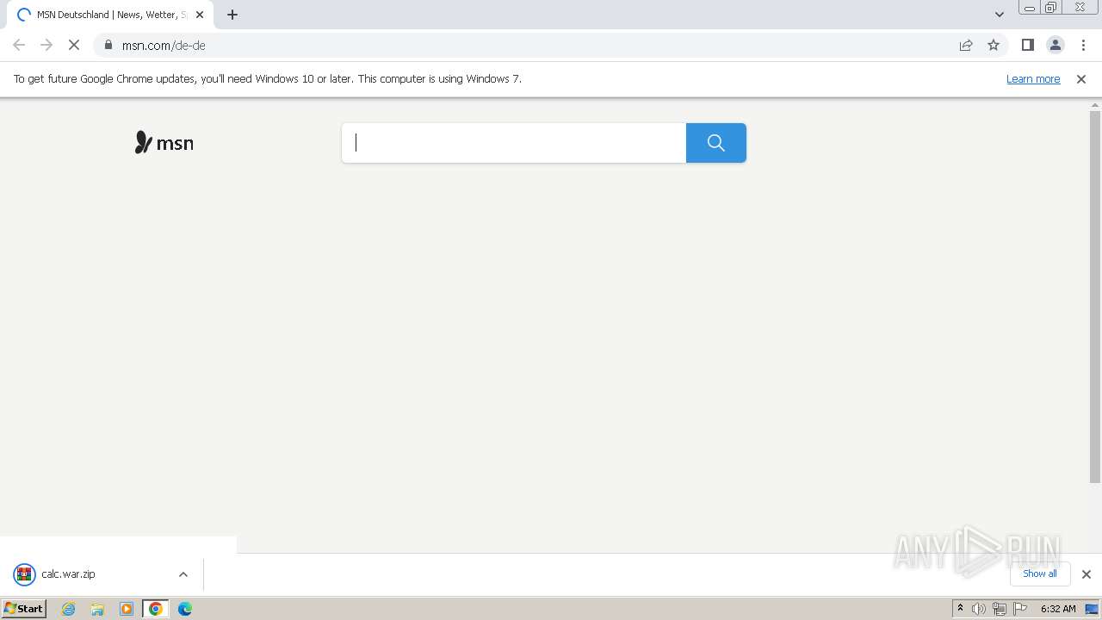
Task: Select Chrome in the taskbar
Action: click(156, 609)
